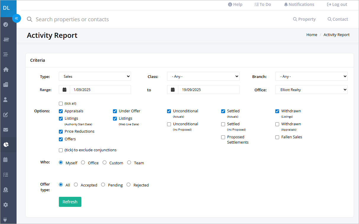
Task: Open the edit pencil icon in sidebar
Action: point(6,115)
